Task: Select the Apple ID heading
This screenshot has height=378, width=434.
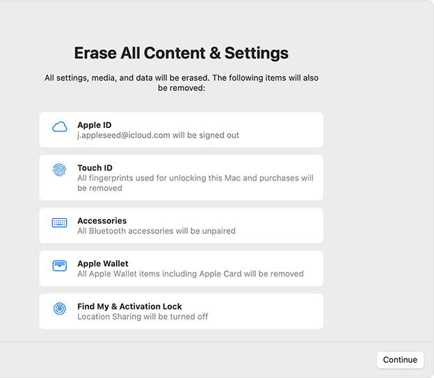Action: pos(95,125)
